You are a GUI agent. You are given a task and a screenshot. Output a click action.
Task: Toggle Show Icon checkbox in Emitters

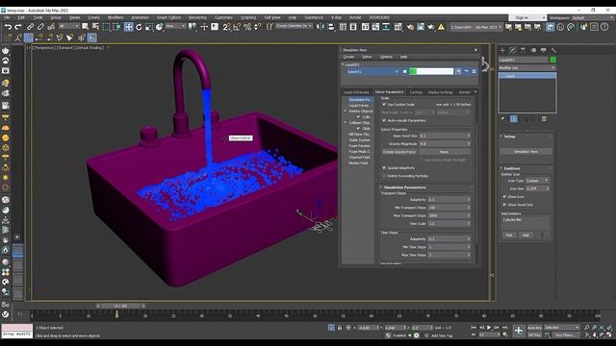(504, 196)
